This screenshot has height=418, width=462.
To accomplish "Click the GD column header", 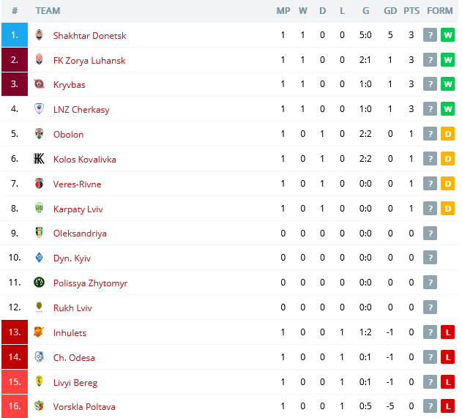I will (x=390, y=11).
